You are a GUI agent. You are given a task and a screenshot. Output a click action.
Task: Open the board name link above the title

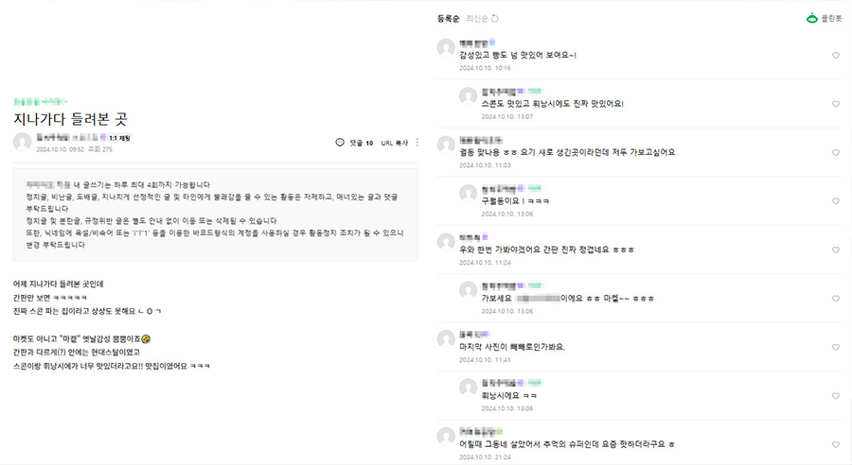[x=41, y=100]
